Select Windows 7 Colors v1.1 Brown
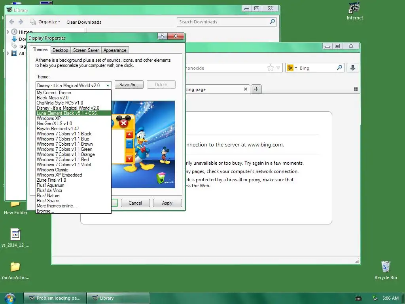Image resolution: width=405 pixels, height=304 pixels. [x=73, y=144]
